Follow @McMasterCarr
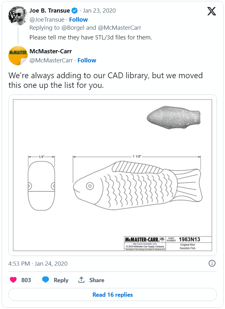Screen dimensions: 225x309 (x=87, y=60)
